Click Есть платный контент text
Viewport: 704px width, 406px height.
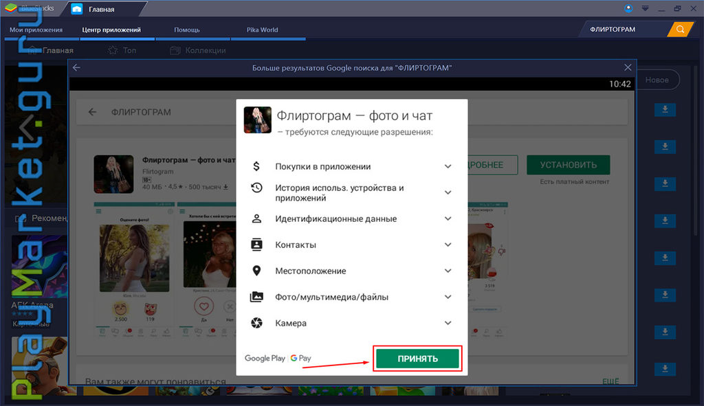pyautogui.click(x=574, y=181)
